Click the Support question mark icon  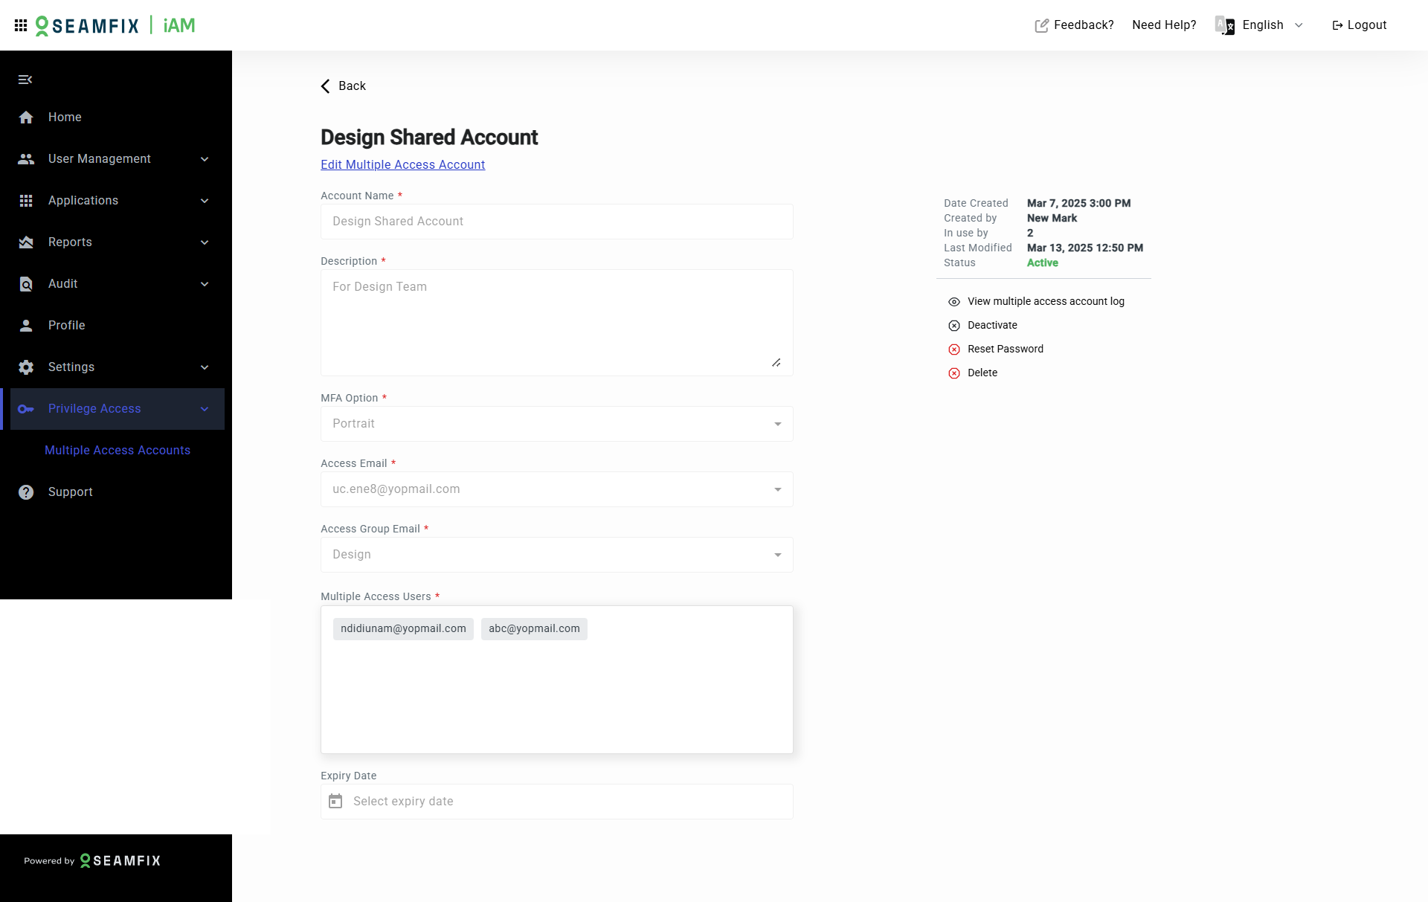click(x=26, y=492)
